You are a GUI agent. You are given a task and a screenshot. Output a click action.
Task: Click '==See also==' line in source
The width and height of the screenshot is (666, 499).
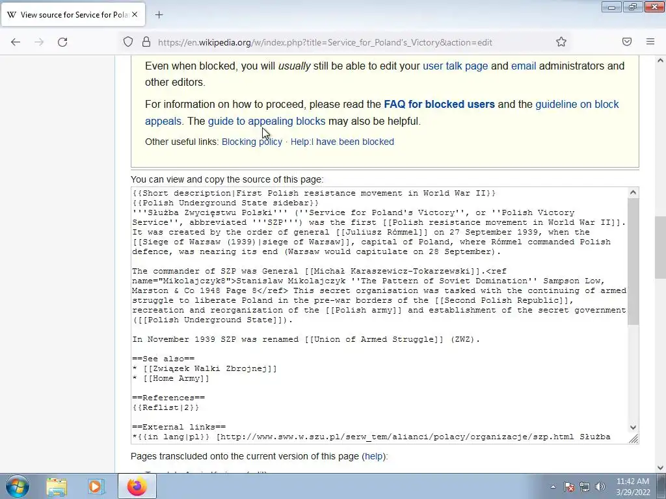point(163,359)
